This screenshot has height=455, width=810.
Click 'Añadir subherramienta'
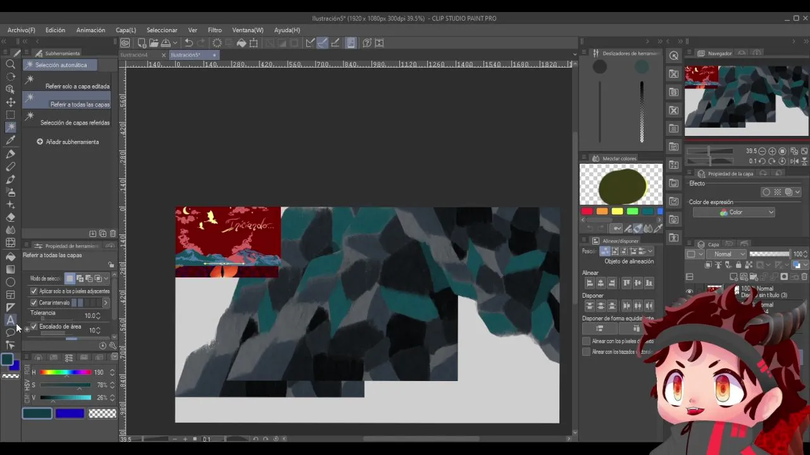pos(68,142)
